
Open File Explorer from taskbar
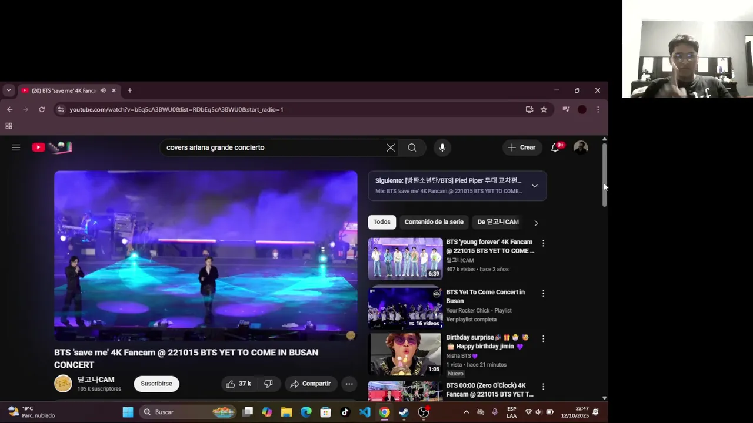point(286,412)
